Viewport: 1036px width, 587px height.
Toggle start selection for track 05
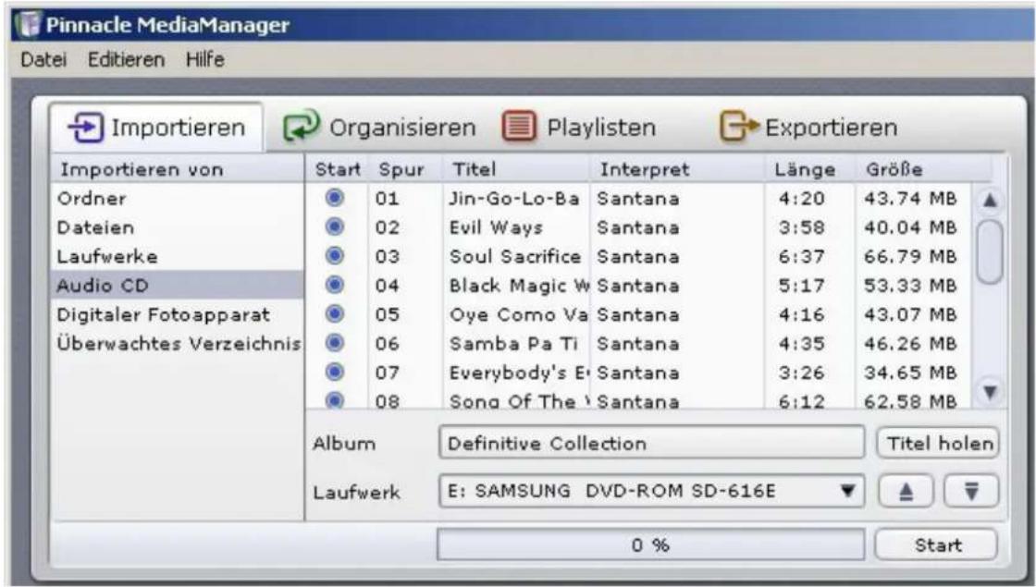335,313
